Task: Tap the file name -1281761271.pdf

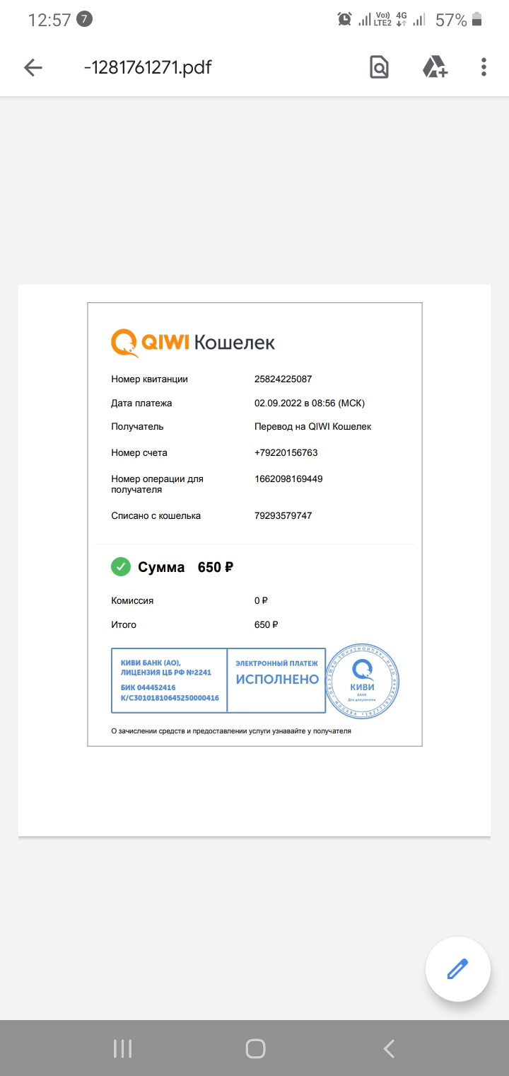Action: [x=148, y=67]
